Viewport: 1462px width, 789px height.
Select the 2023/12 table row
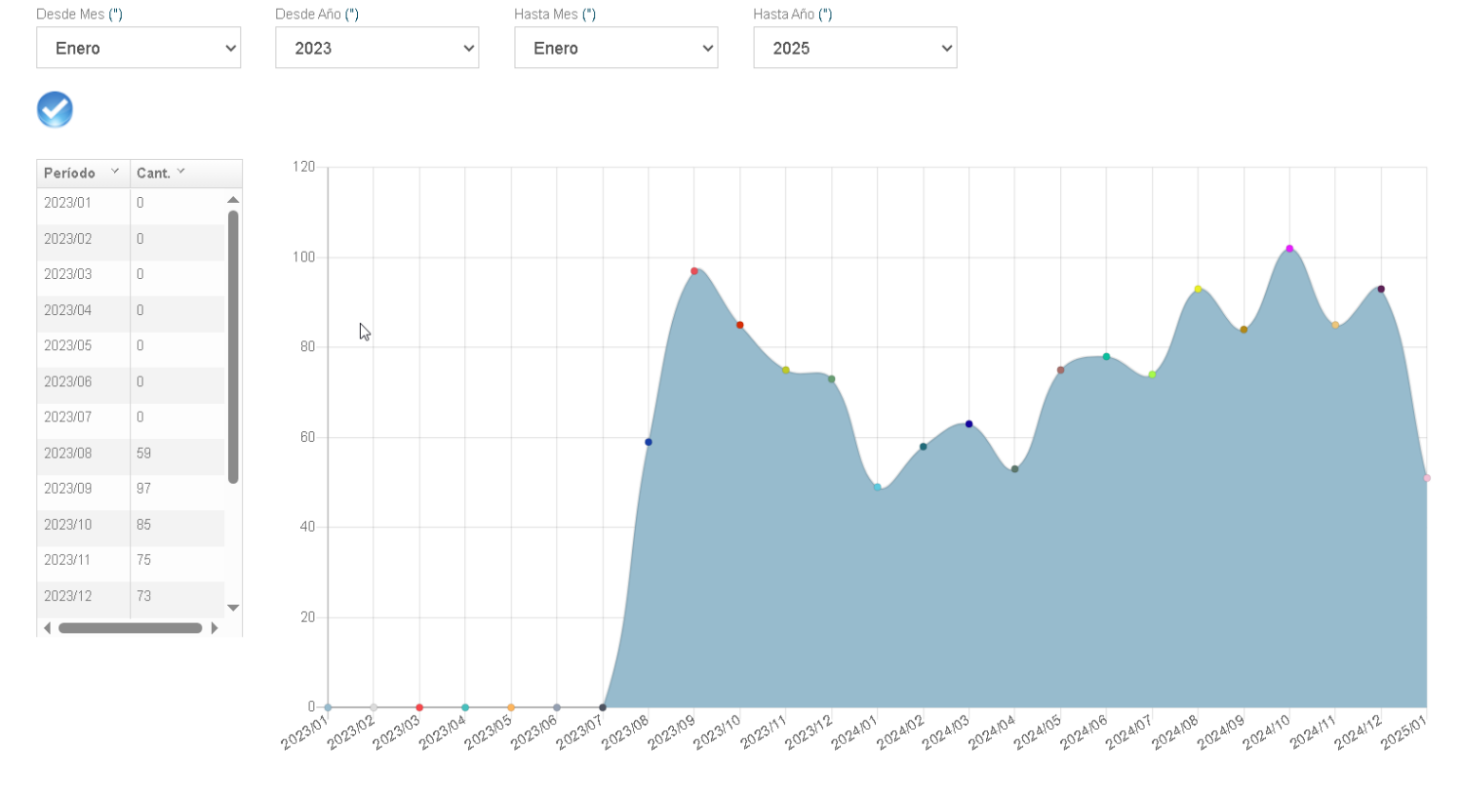click(83, 596)
